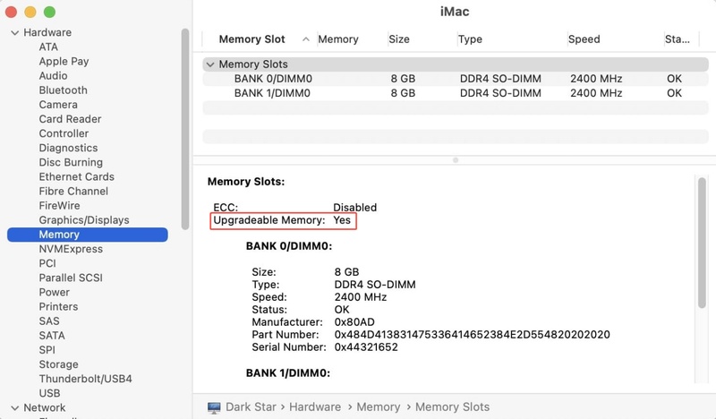Viewport: 716px width, 419px height.
Task: Select Parallel SCSI in the sidebar
Action: point(71,278)
